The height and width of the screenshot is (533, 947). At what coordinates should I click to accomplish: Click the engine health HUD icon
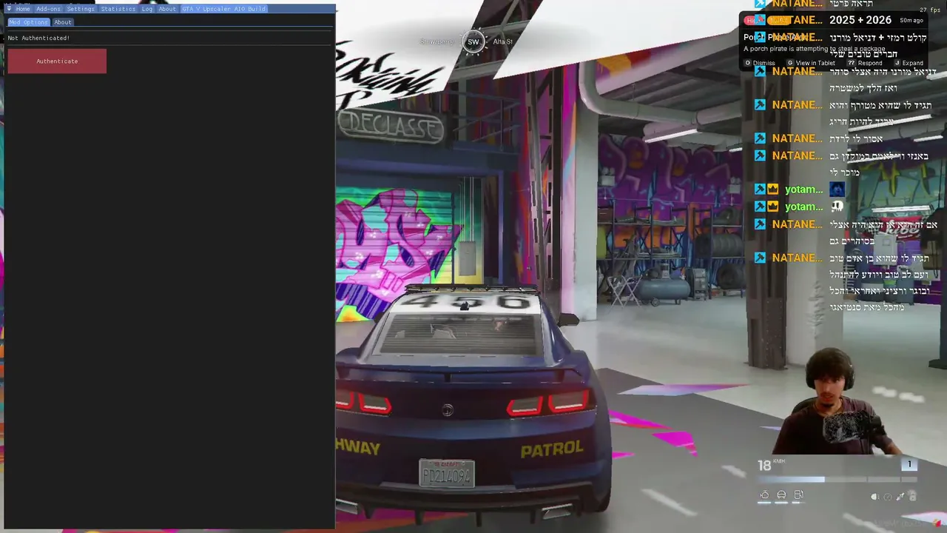coord(764,495)
